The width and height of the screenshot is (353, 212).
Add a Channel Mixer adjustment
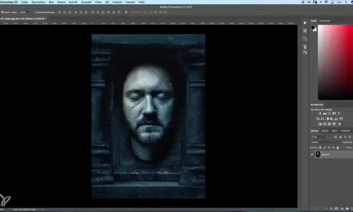pos(336,119)
